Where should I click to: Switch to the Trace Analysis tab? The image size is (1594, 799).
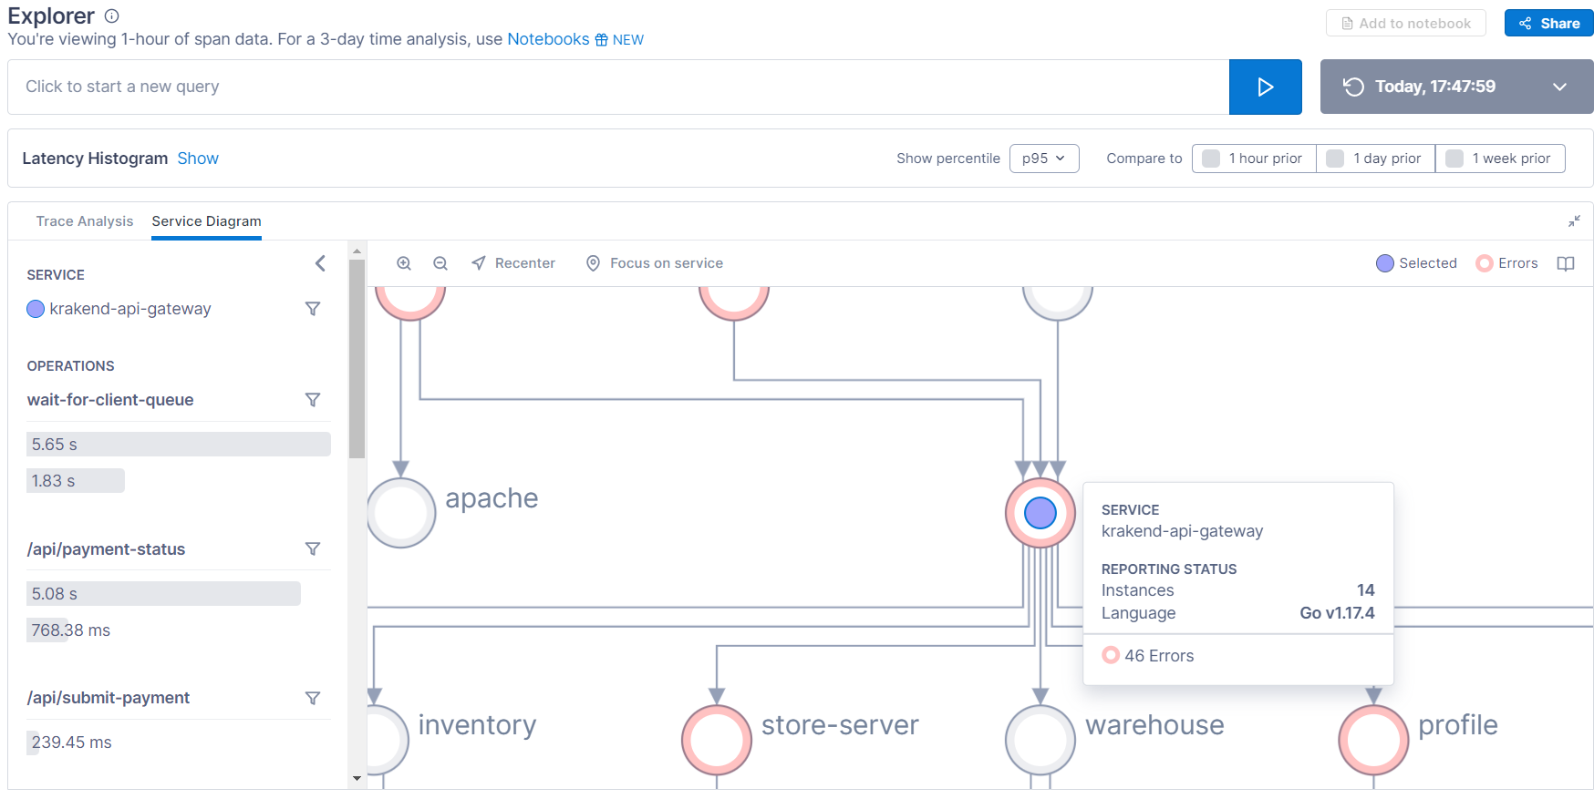click(x=85, y=221)
